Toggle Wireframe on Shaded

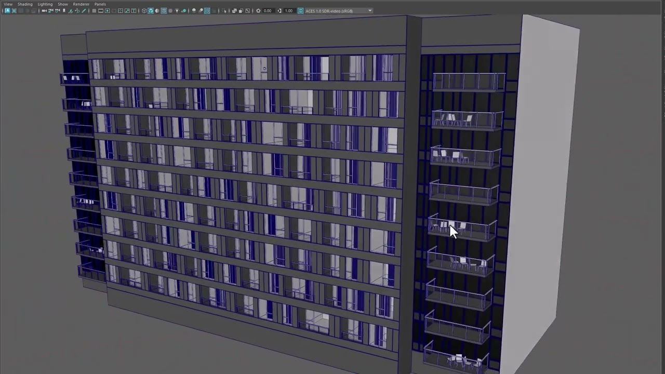[x=164, y=10]
